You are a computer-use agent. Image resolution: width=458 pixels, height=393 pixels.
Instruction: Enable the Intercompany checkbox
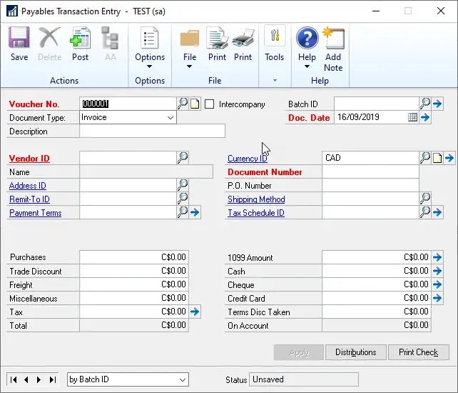tap(210, 104)
